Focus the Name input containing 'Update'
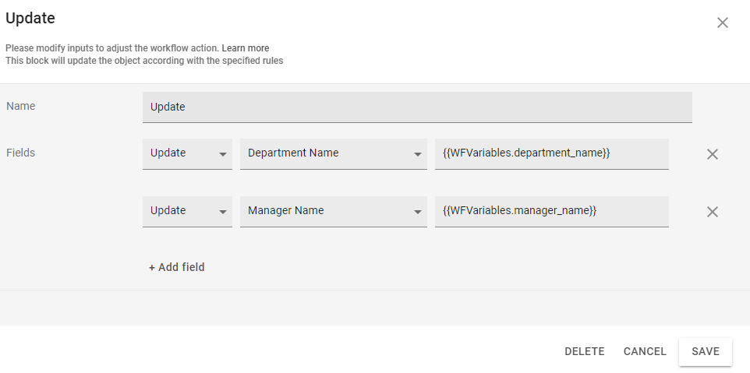Viewport: 750px width, 373px height. pyautogui.click(x=416, y=107)
